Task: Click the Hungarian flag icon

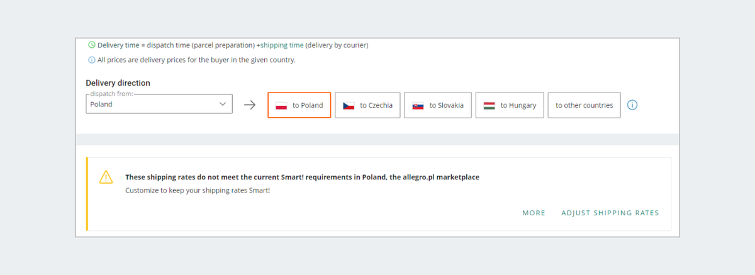Action: (x=489, y=106)
